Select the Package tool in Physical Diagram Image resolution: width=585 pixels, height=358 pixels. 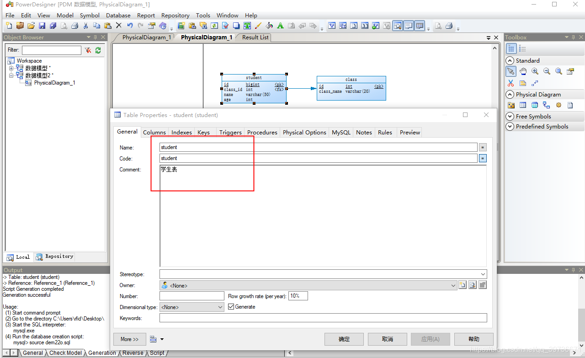[x=511, y=105]
